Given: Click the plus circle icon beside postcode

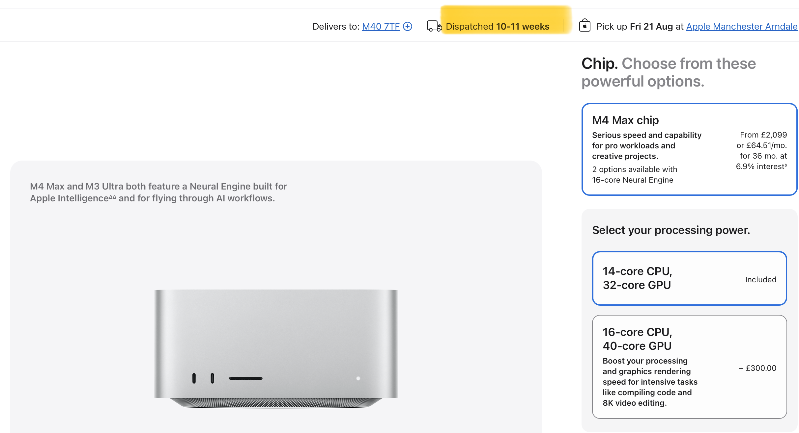Looking at the screenshot, I should 408,26.
